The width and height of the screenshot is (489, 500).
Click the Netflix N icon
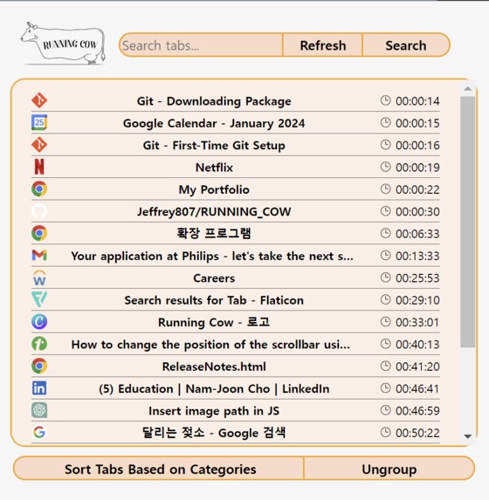[39, 167]
